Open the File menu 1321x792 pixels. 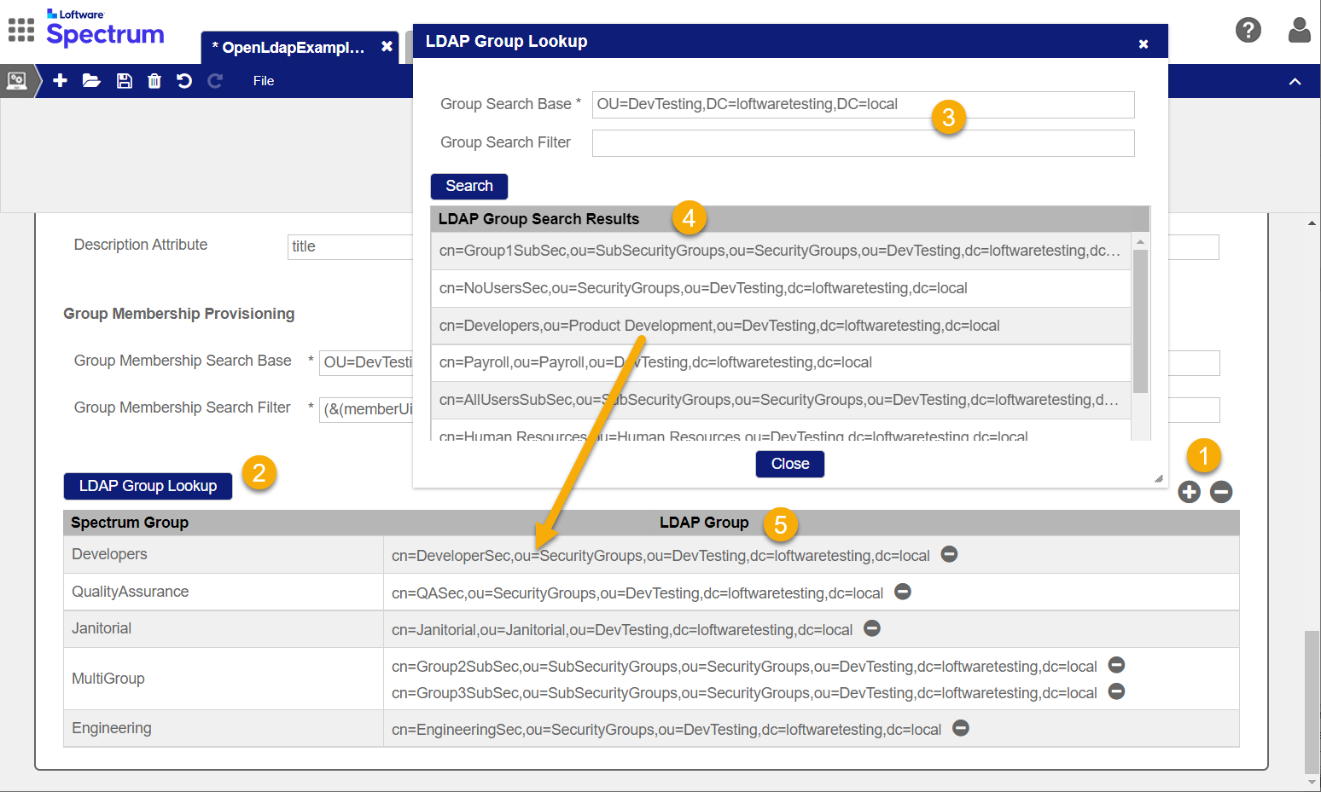(x=264, y=80)
